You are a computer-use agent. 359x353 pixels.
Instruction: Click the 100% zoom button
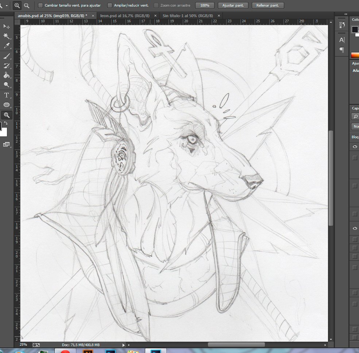[205, 5]
